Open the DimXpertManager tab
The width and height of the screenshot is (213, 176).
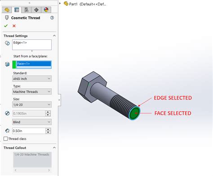36,10
